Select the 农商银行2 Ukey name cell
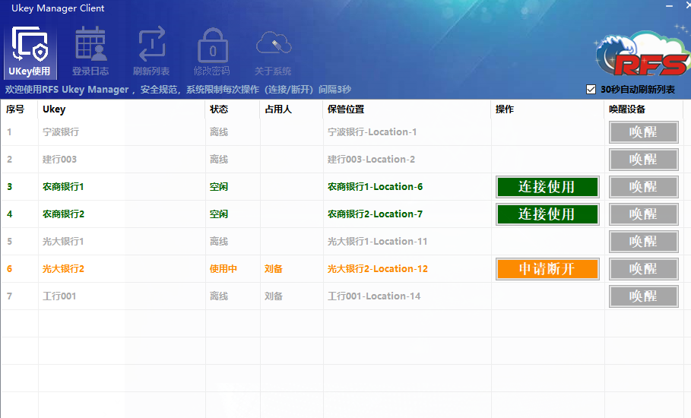The height and width of the screenshot is (418, 691). point(122,214)
